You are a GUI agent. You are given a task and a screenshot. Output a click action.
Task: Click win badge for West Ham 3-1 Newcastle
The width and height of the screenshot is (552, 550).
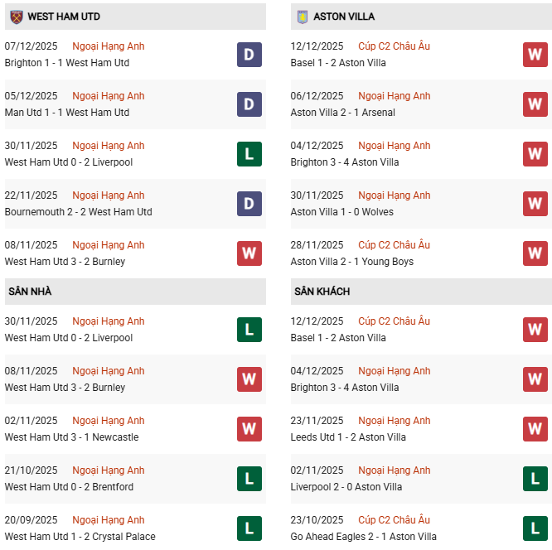[x=249, y=429]
